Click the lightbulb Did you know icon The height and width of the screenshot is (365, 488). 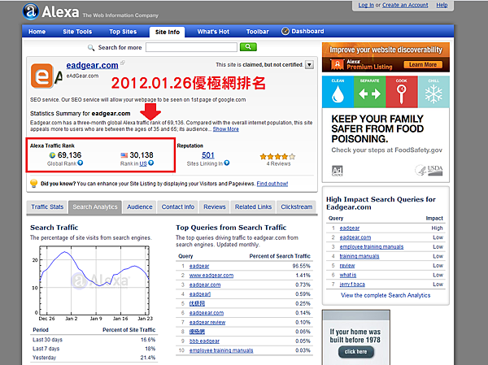(33, 183)
